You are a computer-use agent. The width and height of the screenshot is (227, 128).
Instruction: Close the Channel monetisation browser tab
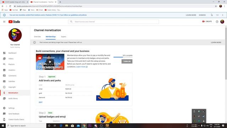point(56,2)
